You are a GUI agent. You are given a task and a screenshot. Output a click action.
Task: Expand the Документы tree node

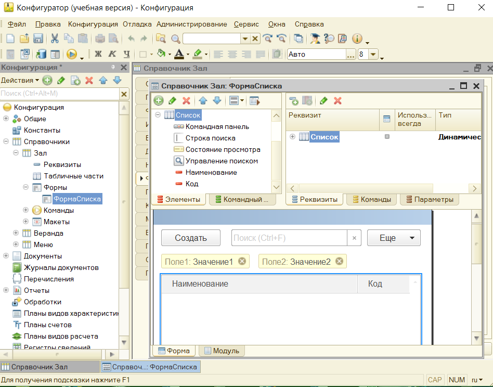[x=6, y=256]
